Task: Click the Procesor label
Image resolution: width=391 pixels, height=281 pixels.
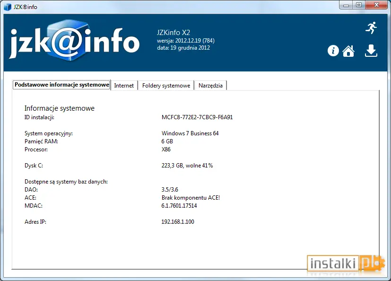Action: pos(36,149)
